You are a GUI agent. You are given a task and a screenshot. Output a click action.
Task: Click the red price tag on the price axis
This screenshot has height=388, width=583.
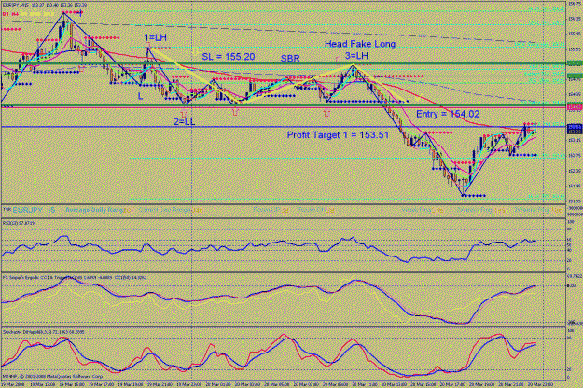pyautogui.click(x=575, y=107)
